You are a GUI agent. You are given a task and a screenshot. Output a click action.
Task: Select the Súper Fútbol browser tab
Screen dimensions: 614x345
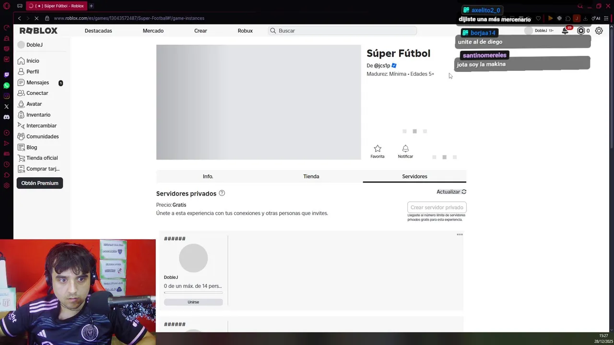point(56,6)
